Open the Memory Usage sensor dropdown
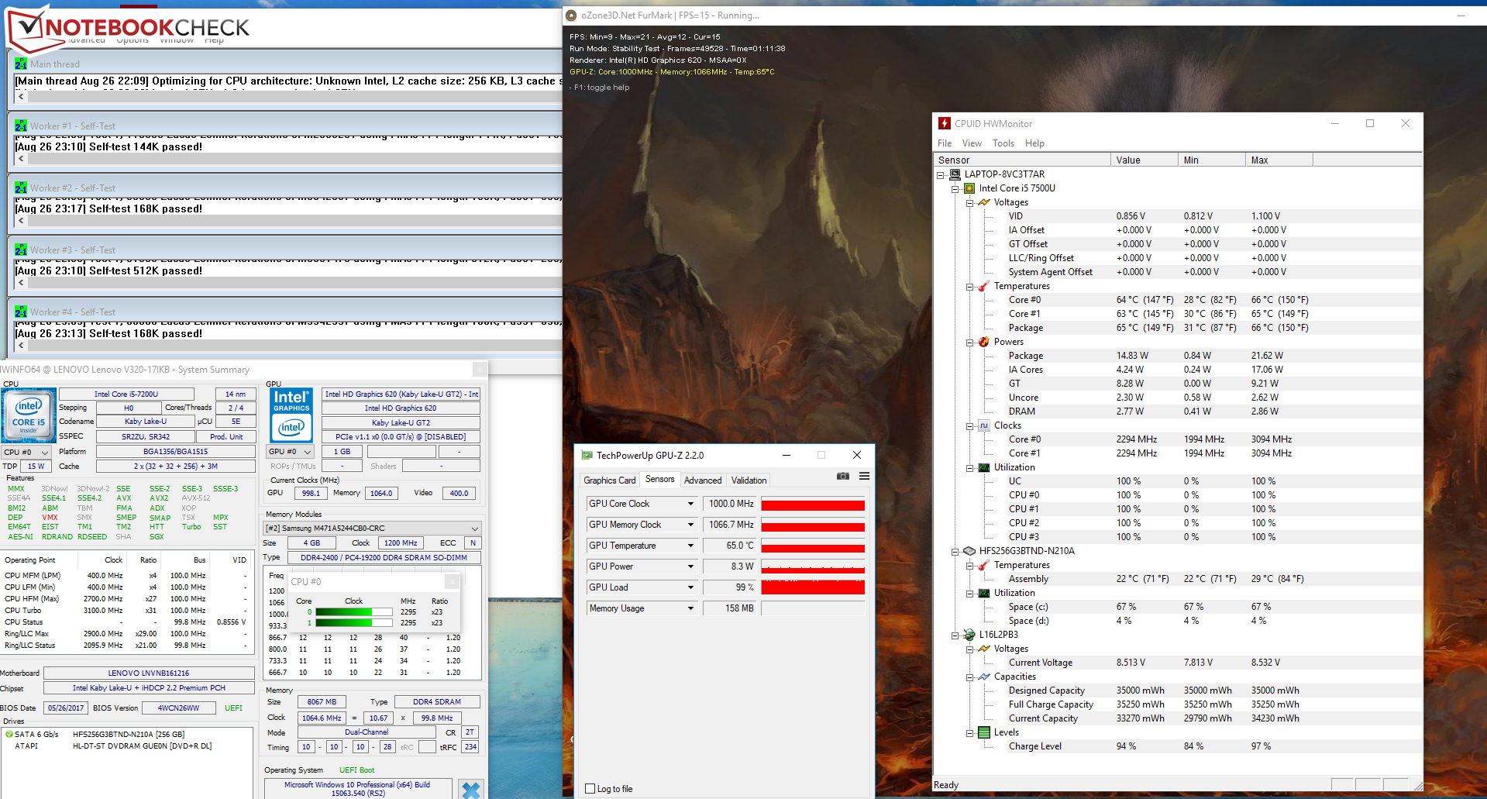1487x799 pixels. (690, 608)
